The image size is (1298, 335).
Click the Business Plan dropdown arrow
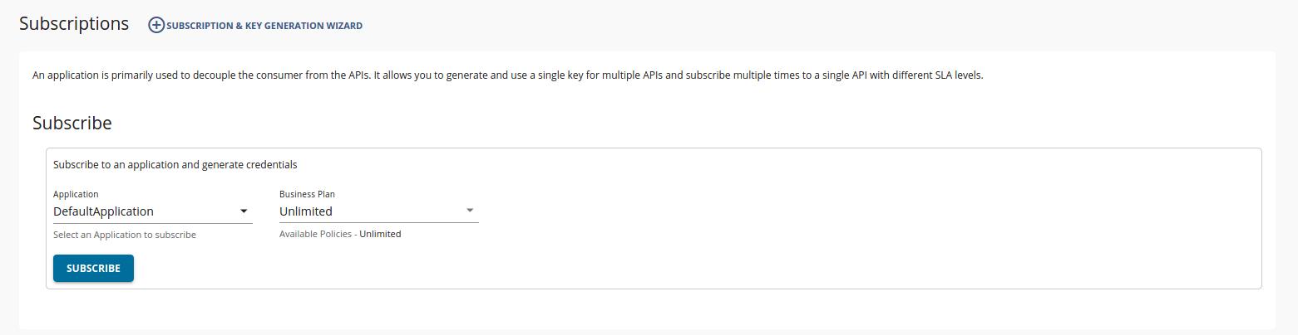[x=470, y=211]
